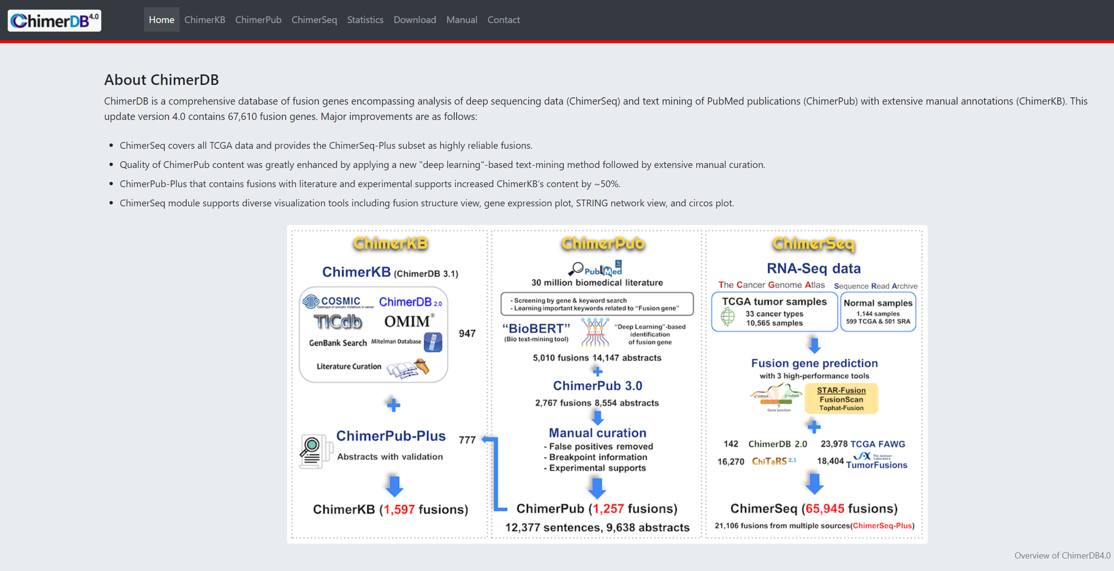Click bullet about STRING network view
The height and width of the screenshot is (571, 1114).
coord(427,203)
